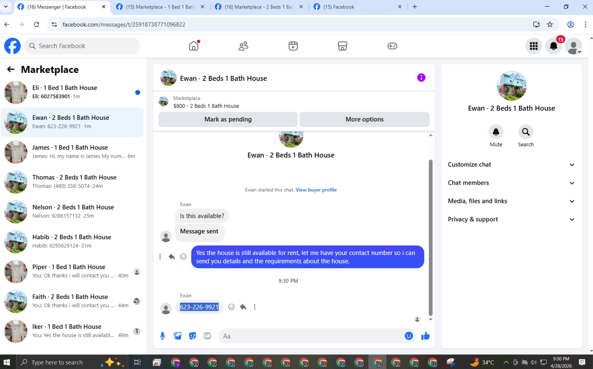
Task: Click Mark as pending button
Action: point(228,119)
